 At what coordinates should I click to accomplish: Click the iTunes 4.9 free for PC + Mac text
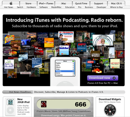pos(103,83)
